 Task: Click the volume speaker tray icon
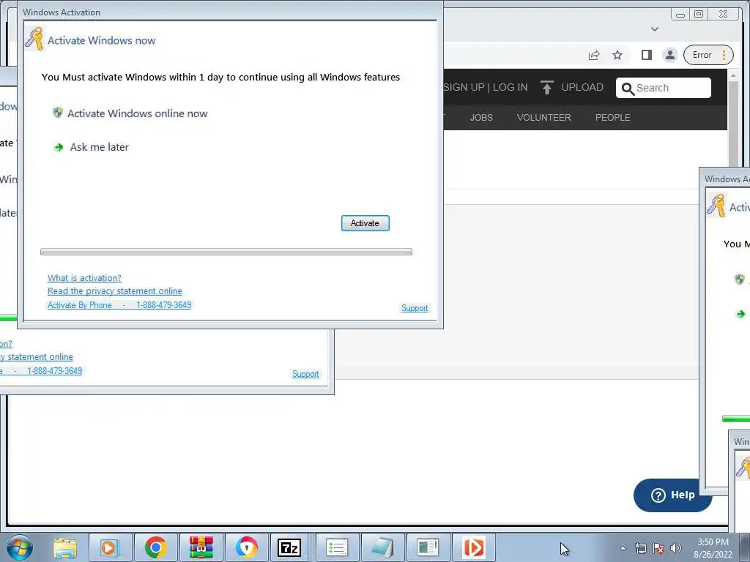click(x=676, y=548)
